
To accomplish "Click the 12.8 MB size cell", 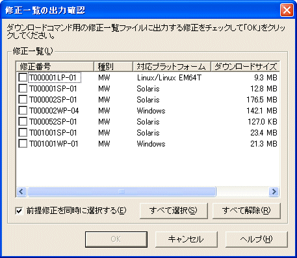I will (264, 89).
